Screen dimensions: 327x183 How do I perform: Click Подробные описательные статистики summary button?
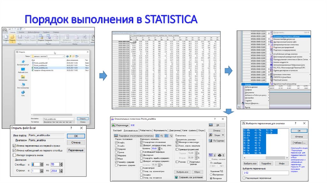133,136
